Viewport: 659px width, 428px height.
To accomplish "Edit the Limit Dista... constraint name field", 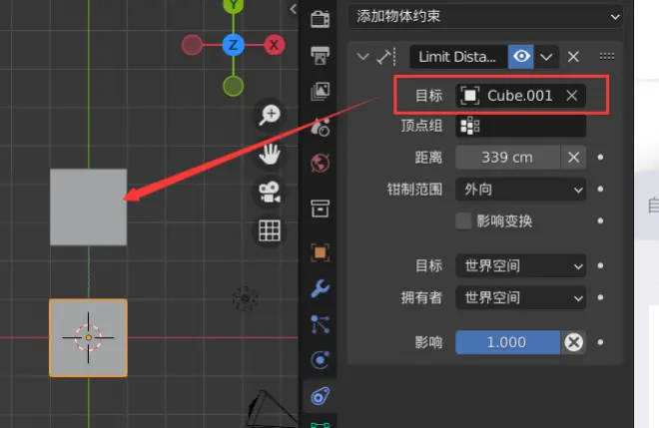I will pyautogui.click(x=458, y=57).
